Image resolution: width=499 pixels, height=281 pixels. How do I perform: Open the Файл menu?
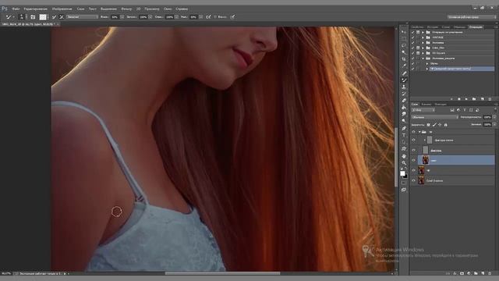16,9
